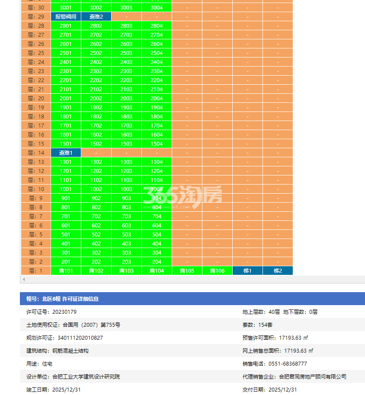Select shop unit 商102
Screen dimensions: 365x395
(96, 271)
